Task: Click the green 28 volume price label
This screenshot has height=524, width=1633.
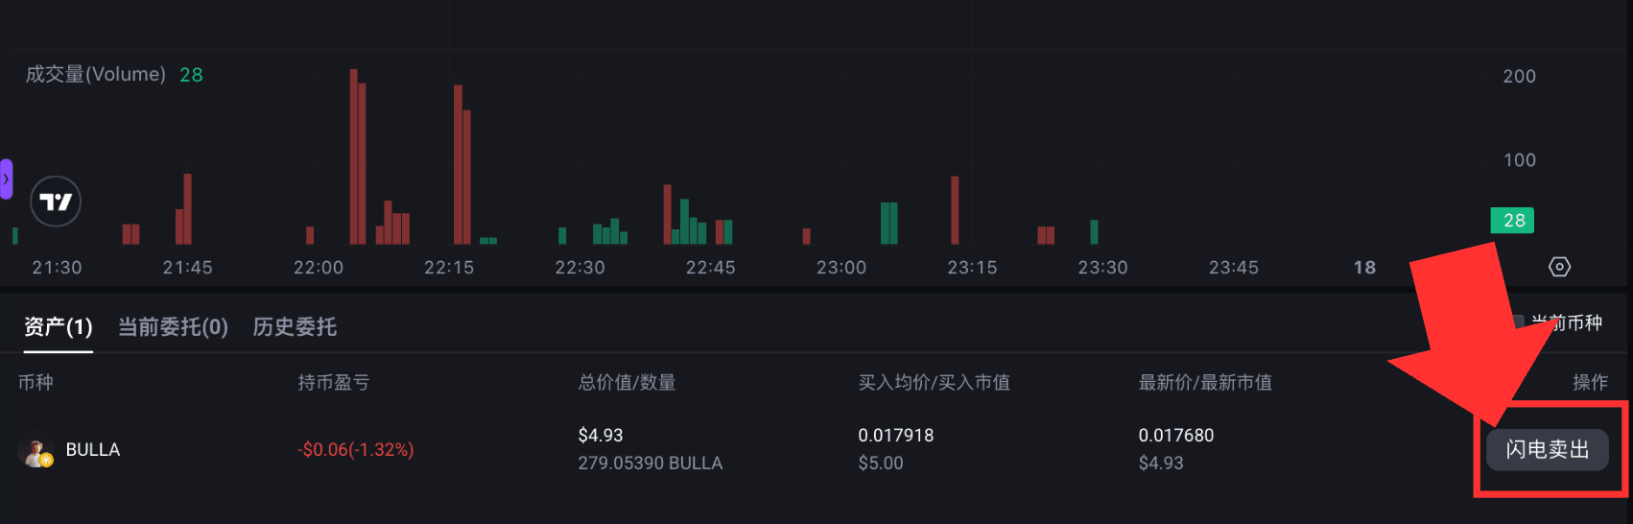Action: click(1512, 221)
